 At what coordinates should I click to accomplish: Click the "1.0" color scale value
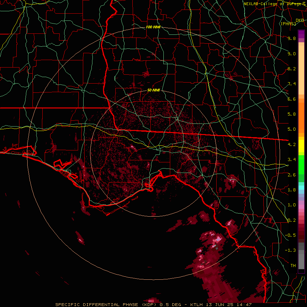click(x=292, y=205)
